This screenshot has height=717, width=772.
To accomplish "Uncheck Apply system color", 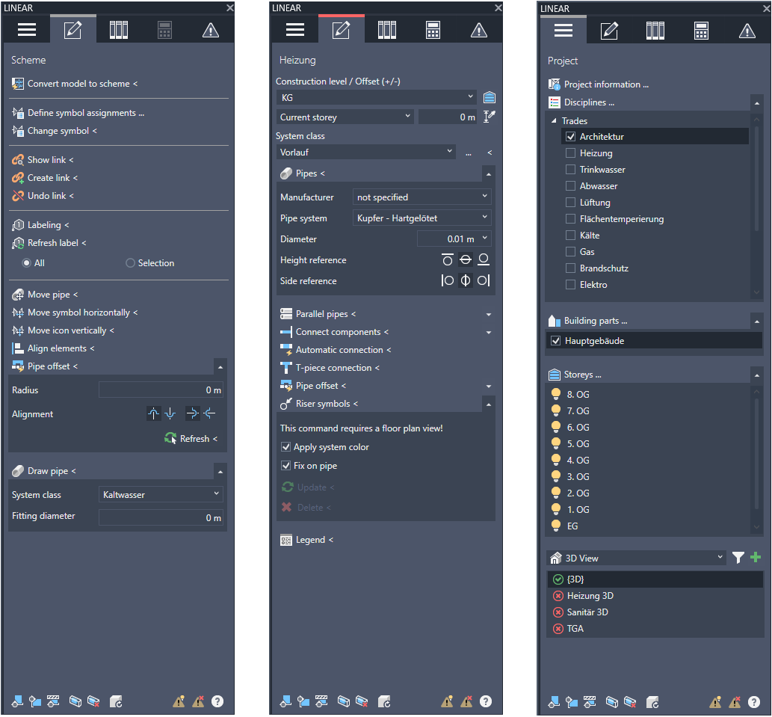I will 285,447.
